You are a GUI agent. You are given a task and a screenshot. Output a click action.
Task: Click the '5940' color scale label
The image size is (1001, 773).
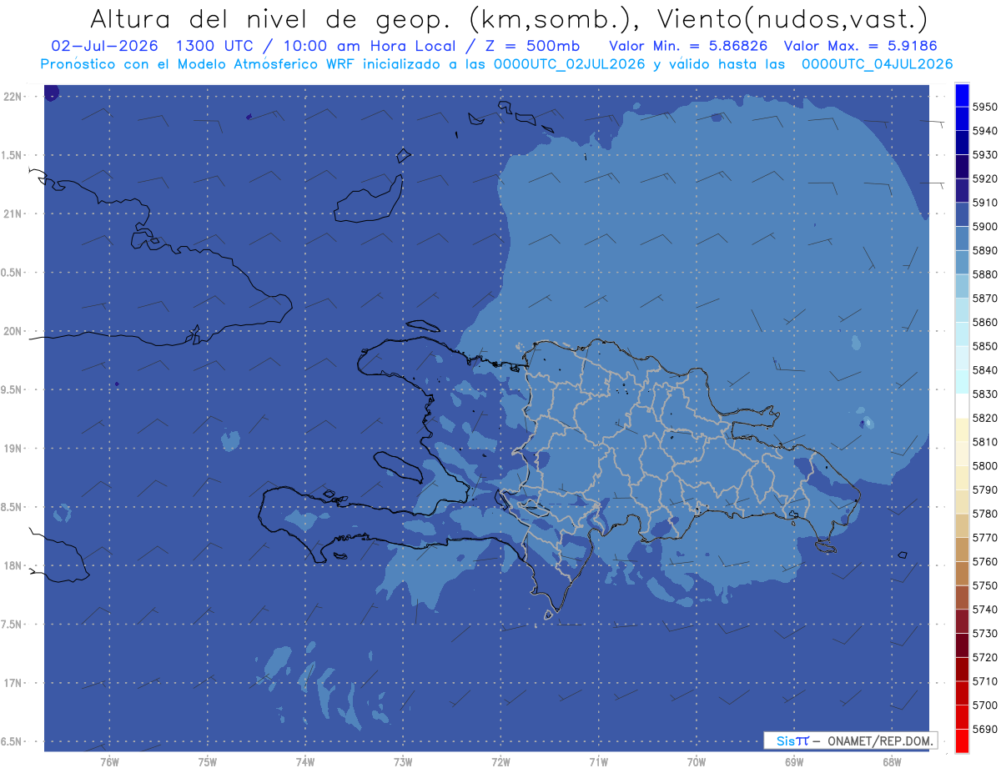pyautogui.click(x=985, y=131)
